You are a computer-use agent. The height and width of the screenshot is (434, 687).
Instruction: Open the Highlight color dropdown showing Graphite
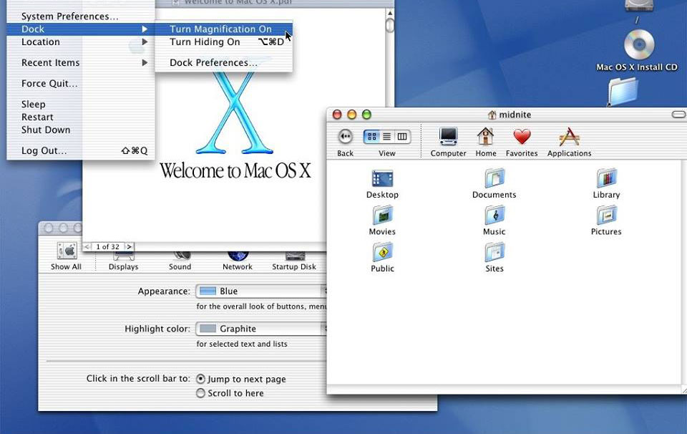[x=261, y=329]
